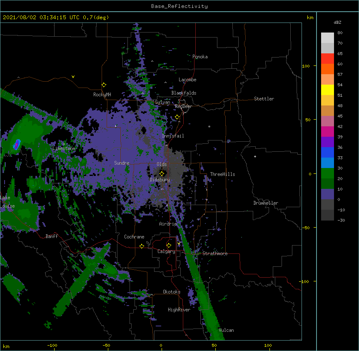Click the 2021/08/02 03:34:15 UTC timestamp
Viewport: 359px width, 351px height.
click(x=41, y=18)
